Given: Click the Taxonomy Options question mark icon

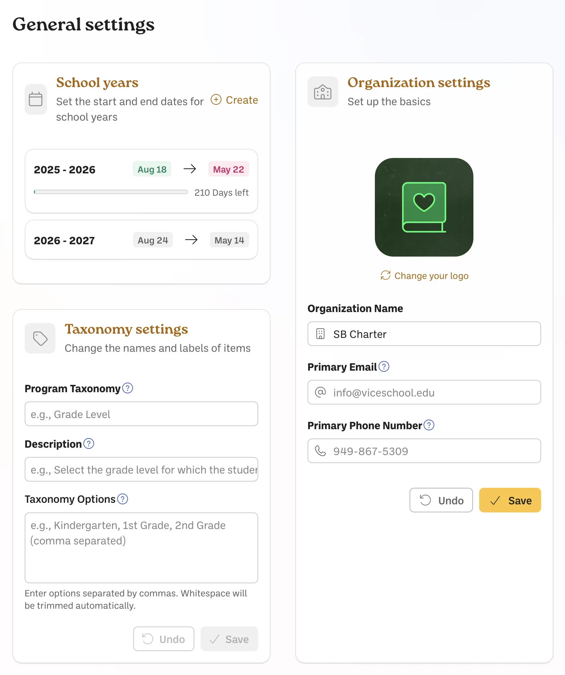Looking at the screenshot, I should (x=123, y=499).
